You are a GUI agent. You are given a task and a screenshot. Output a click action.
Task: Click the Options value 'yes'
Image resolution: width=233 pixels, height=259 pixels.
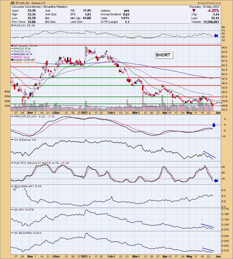pyautogui.click(x=127, y=11)
